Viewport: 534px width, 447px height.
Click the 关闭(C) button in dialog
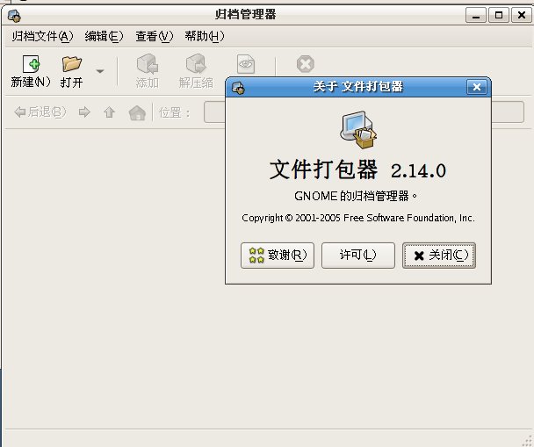(438, 256)
